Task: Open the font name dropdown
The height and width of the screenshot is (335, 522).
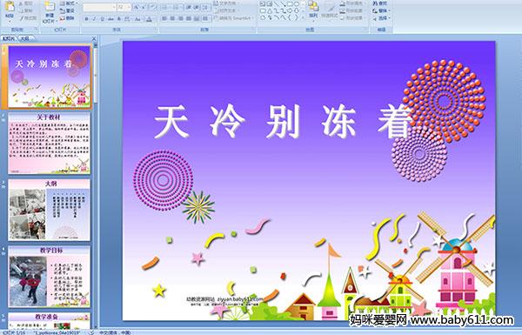Action: (x=99, y=7)
